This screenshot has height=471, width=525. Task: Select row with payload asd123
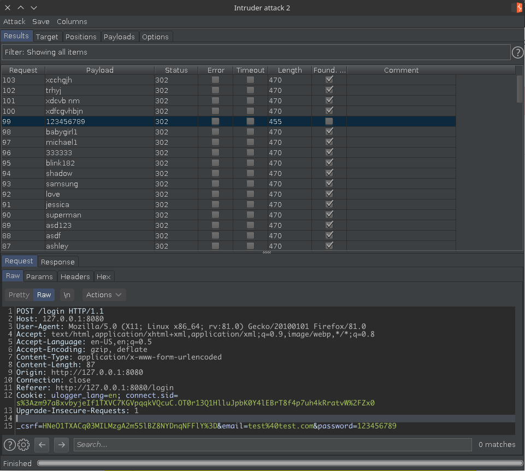pyautogui.click(x=228, y=226)
